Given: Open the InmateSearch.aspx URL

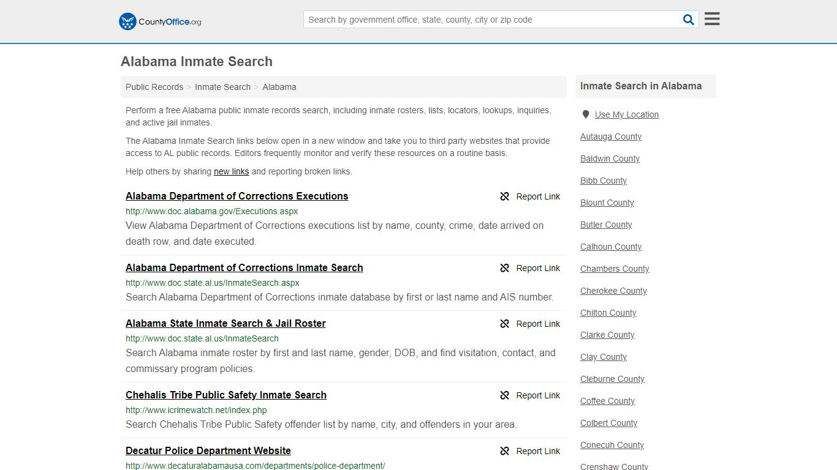Looking at the screenshot, I should click(x=213, y=283).
